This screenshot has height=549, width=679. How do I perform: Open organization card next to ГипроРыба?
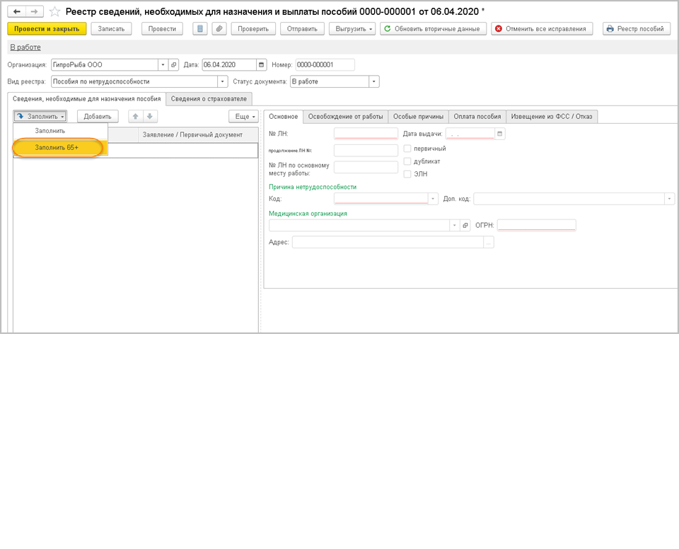coord(174,65)
